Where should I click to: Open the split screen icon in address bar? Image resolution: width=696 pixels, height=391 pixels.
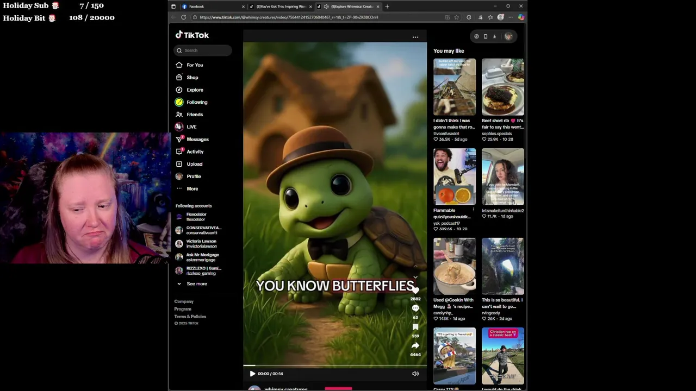pos(448,17)
